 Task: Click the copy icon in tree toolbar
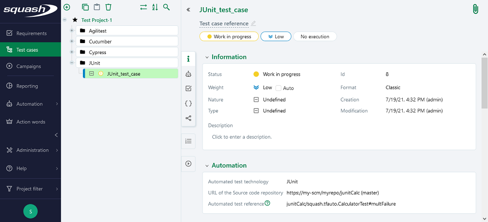point(85,7)
